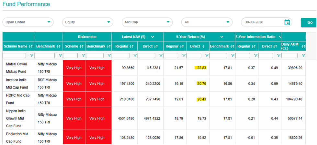Sort 5-Year Return Regular column arrows
The width and height of the screenshot is (317, 145).
tap(182, 47)
